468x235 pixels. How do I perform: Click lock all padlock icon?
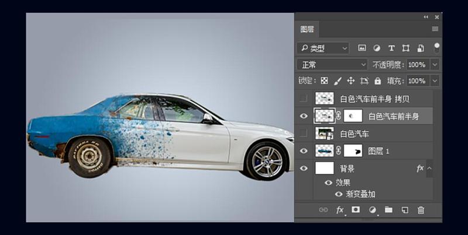click(378, 81)
